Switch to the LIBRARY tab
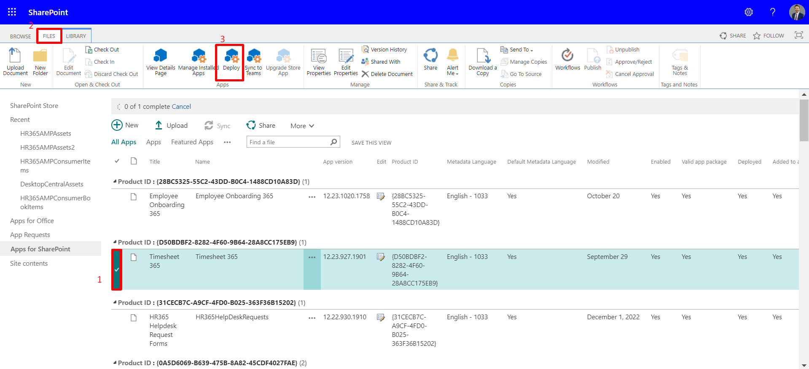The image size is (809, 369). coord(76,36)
